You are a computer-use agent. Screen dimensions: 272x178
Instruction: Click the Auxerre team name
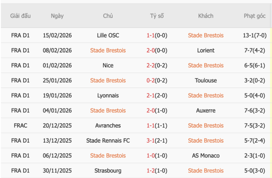point(205,111)
